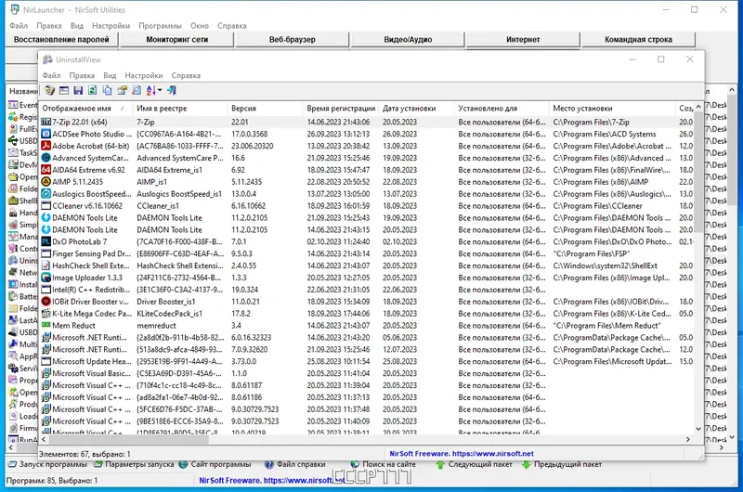
Task: Click Следующий пакет with green up arrow
Action: (475, 464)
